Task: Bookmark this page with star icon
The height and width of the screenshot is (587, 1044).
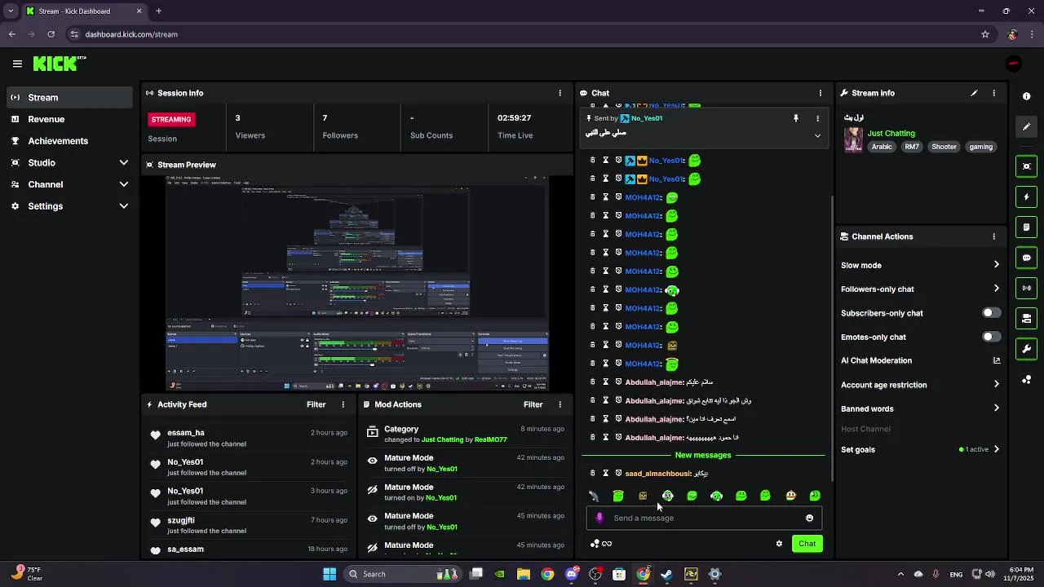Action: 985,34
